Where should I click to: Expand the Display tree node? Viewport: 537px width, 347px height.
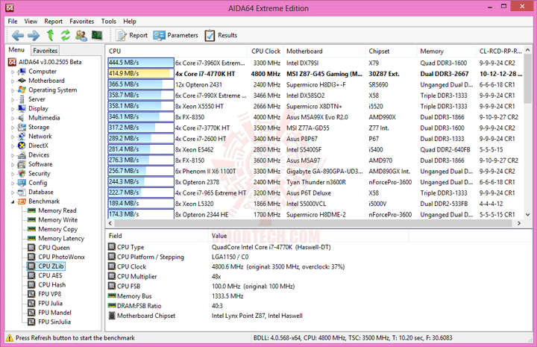13,109
